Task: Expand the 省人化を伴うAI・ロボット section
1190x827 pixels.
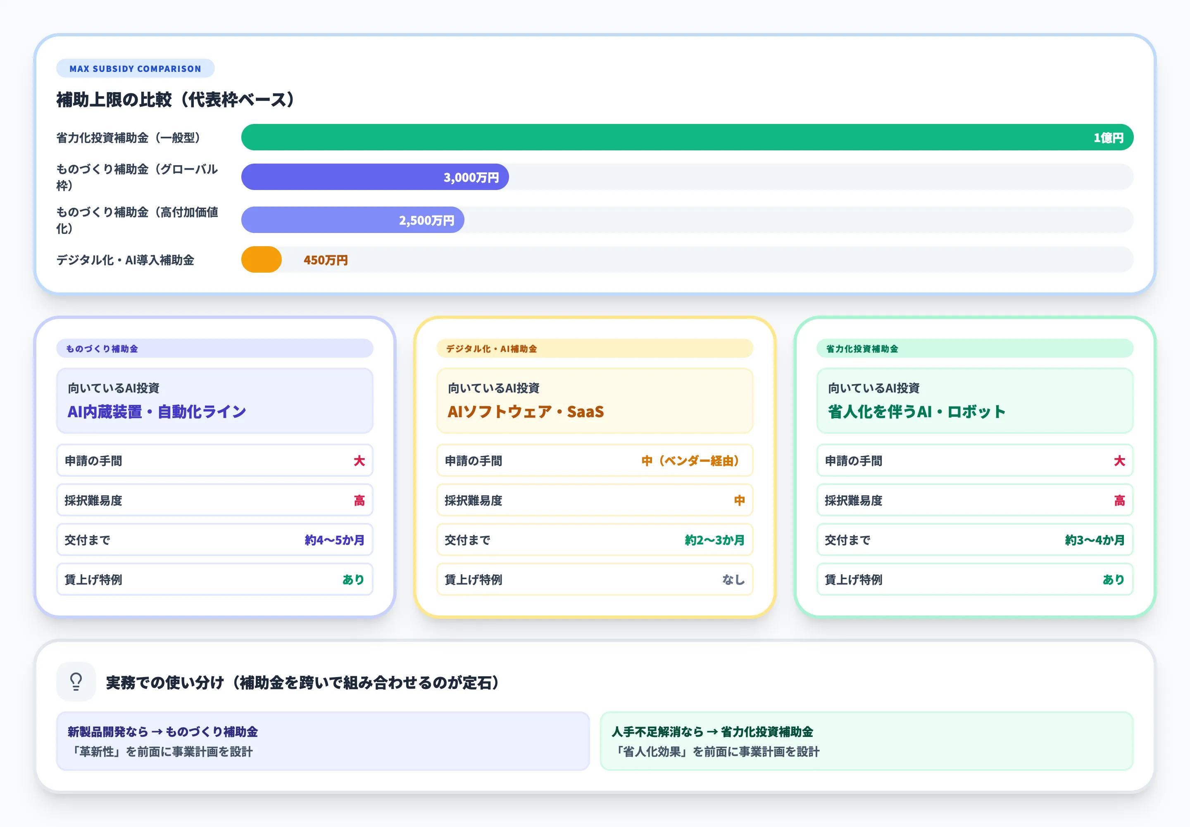Action: [x=974, y=400]
